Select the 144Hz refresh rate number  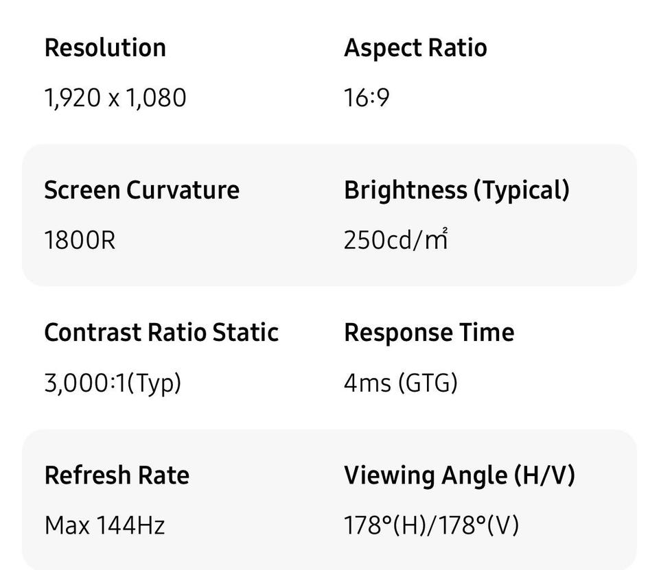point(130,525)
